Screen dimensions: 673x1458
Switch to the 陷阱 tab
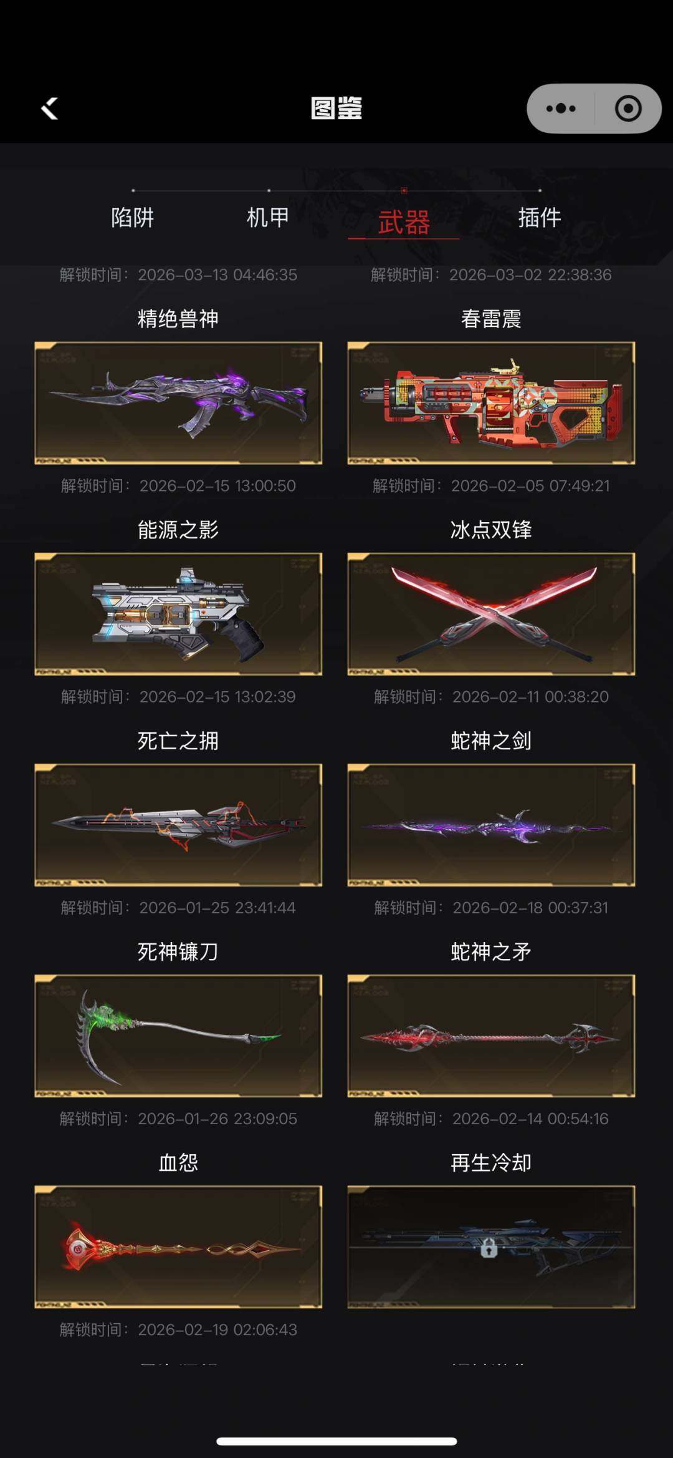coord(133,218)
